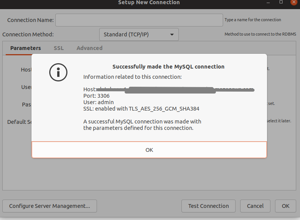Click the 'Setup New Connection' title text
Viewport: 300px width, 220px height.
149,2
